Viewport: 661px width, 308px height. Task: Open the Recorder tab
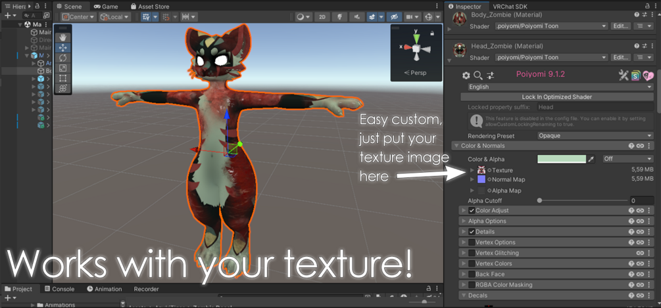click(146, 289)
